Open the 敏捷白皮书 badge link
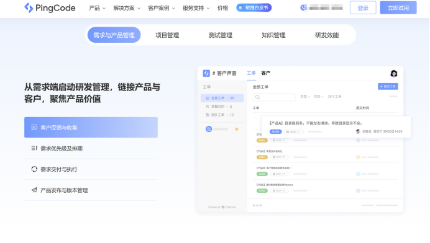 [254, 7]
